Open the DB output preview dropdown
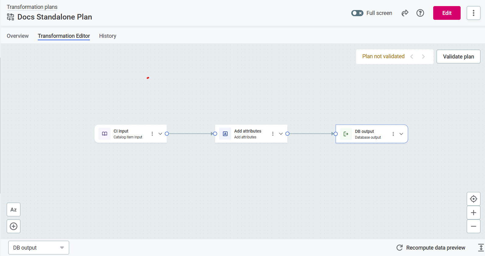 click(39, 248)
